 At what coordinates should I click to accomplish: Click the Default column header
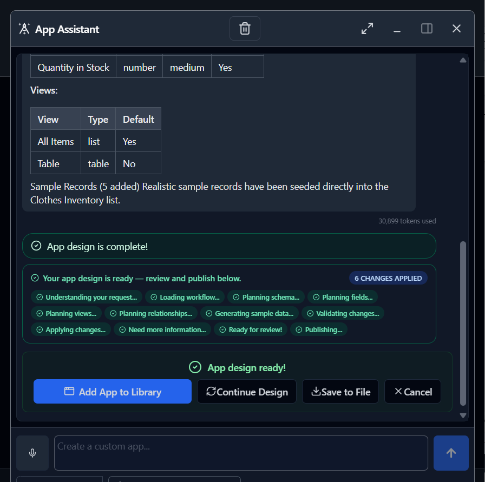(x=138, y=119)
